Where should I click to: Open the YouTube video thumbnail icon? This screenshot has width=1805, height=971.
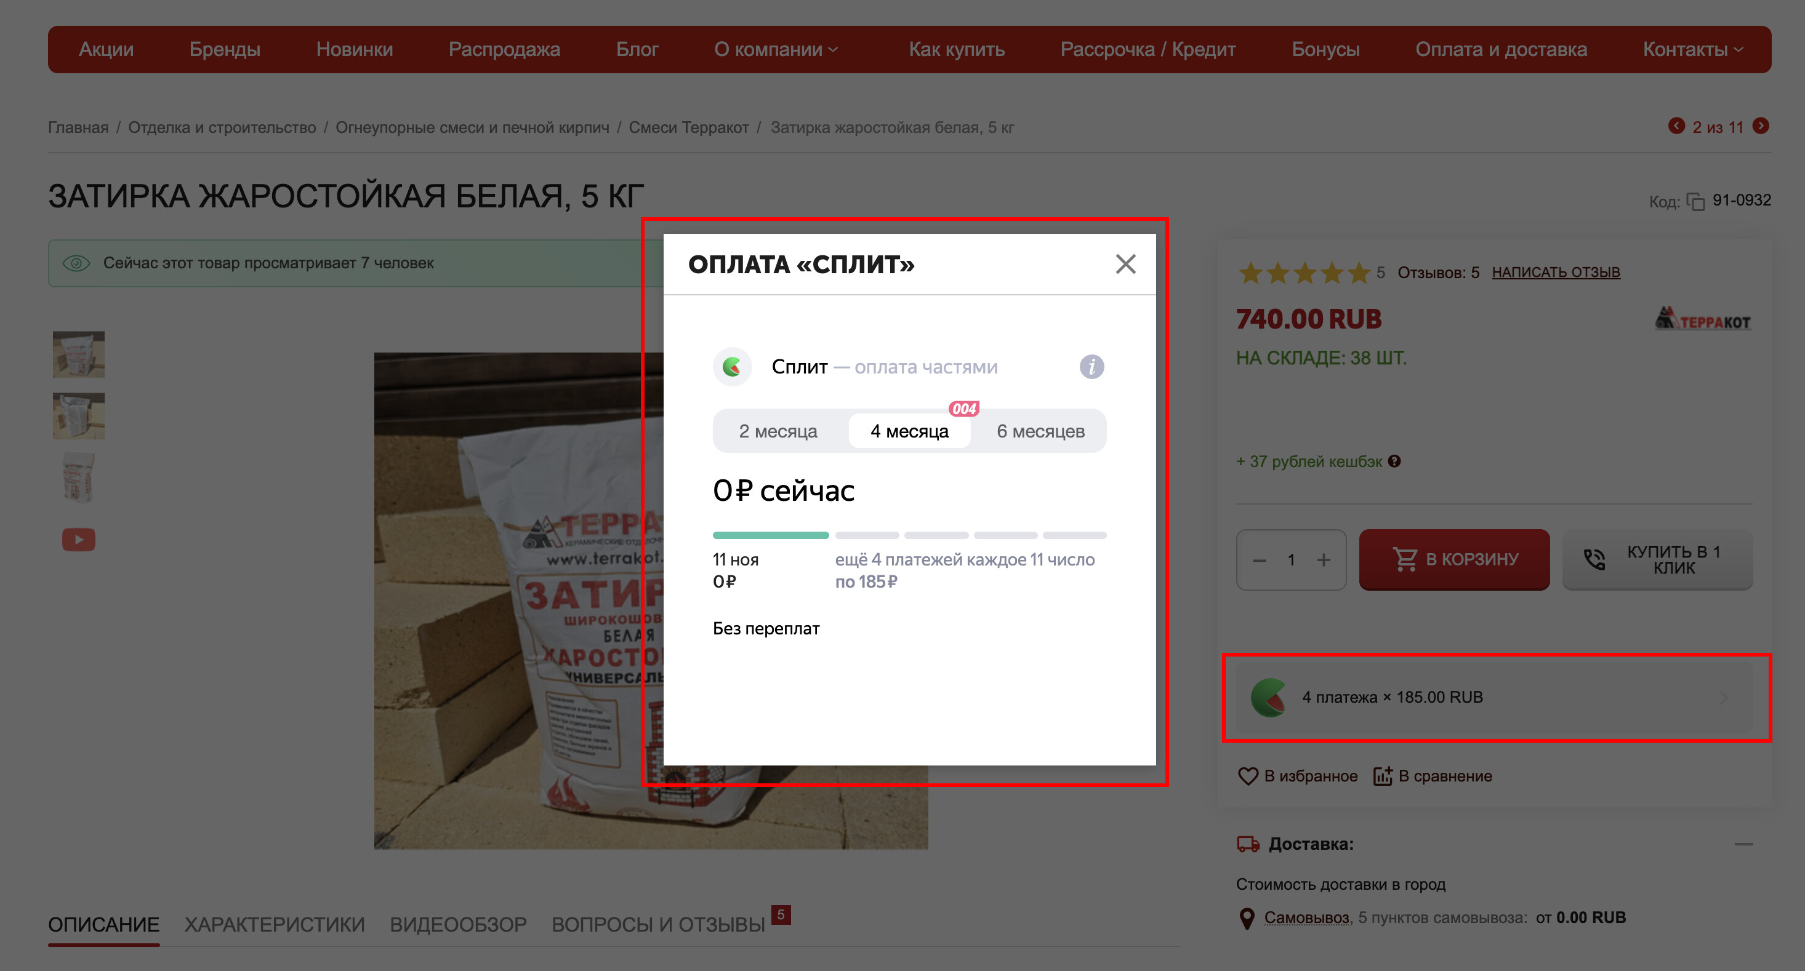coord(78,540)
